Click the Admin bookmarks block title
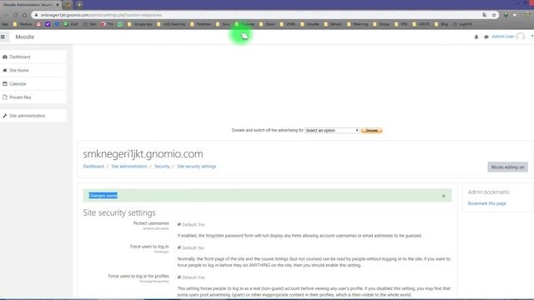The width and height of the screenshot is (534, 300). pos(488,192)
